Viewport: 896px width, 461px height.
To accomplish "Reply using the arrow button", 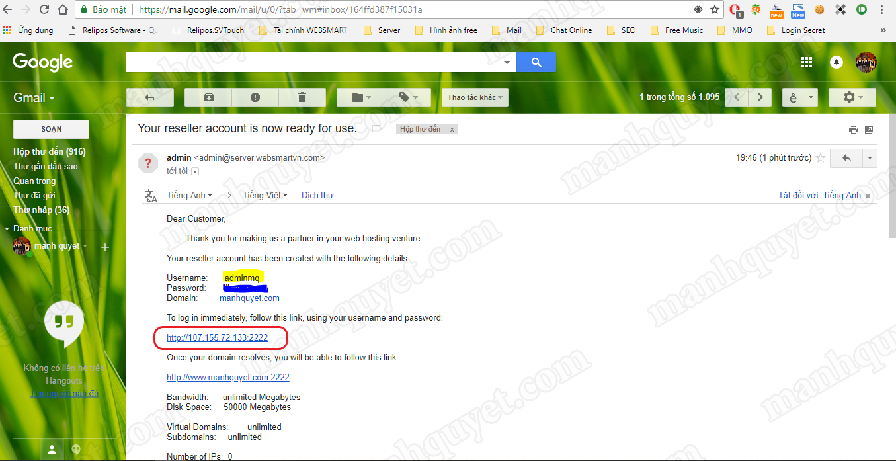I will click(846, 158).
